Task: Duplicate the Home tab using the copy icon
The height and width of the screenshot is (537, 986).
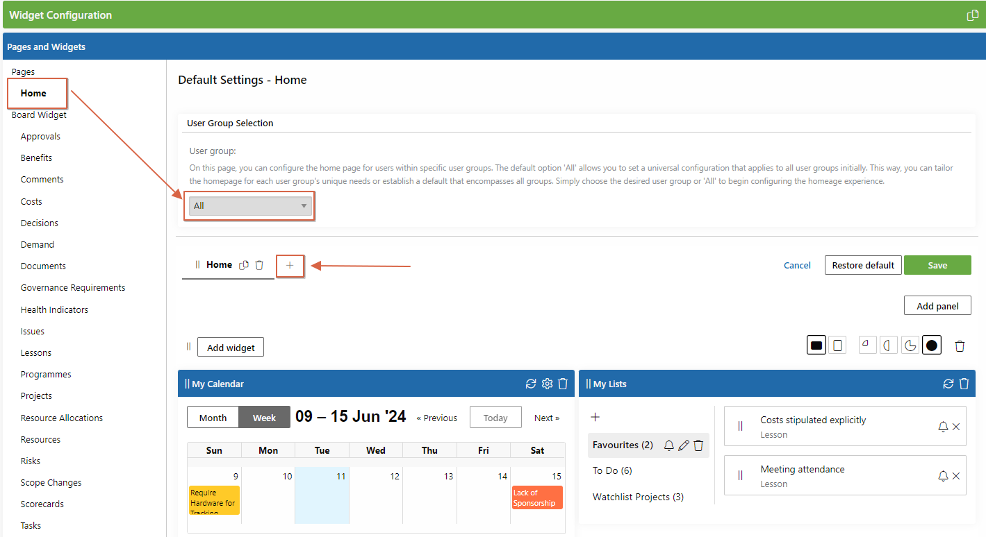Action: coord(244,264)
